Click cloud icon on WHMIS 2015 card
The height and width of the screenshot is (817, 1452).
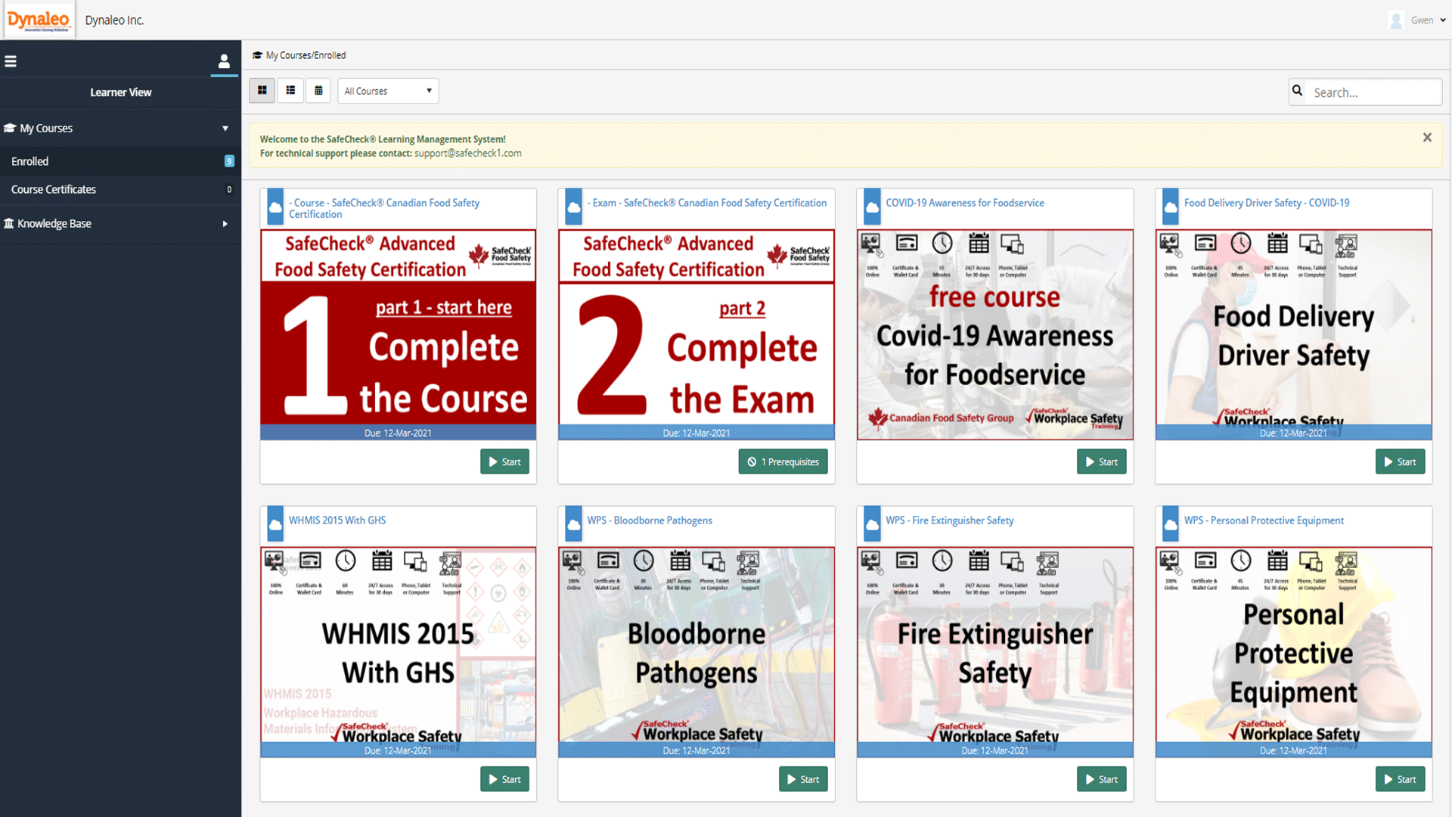tap(275, 524)
